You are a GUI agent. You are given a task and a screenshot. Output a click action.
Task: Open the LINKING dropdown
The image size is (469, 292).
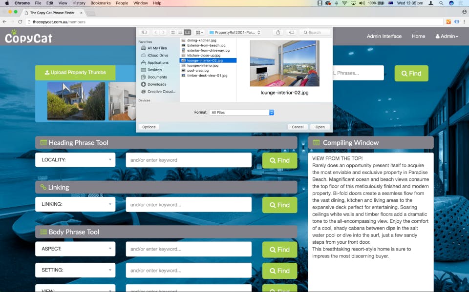click(x=75, y=204)
